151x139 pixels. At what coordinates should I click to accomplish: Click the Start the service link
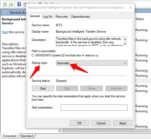5,32
